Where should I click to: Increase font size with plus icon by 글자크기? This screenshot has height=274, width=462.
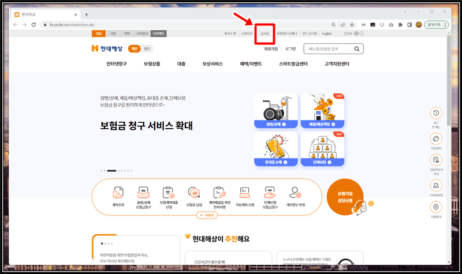(356, 33)
